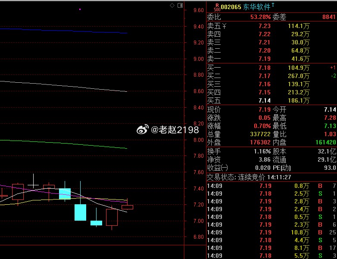Select the 买三 price 7.16
337x259 pixels.
pyautogui.click(x=265, y=84)
